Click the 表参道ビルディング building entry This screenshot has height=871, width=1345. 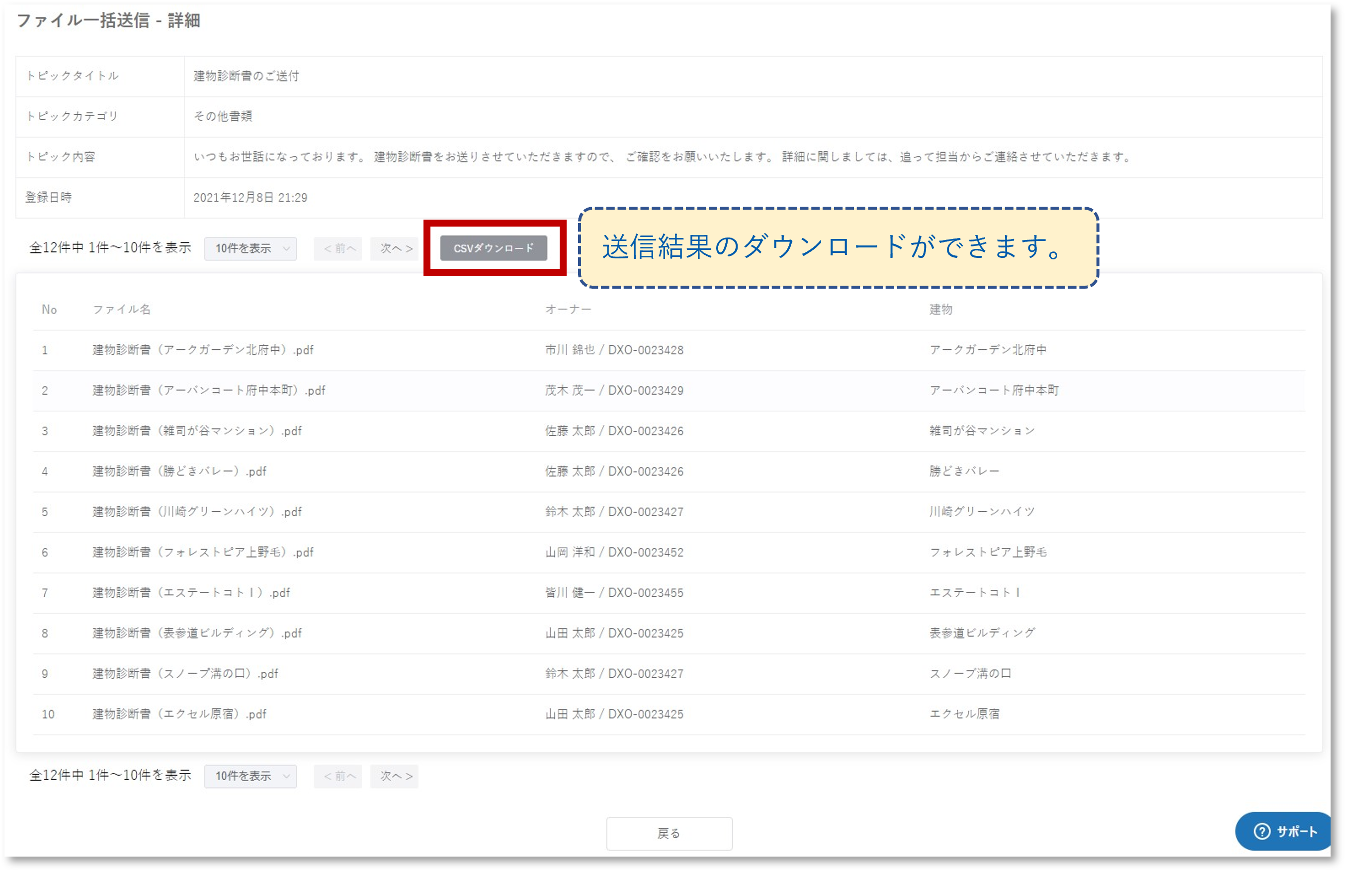point(982,633)
